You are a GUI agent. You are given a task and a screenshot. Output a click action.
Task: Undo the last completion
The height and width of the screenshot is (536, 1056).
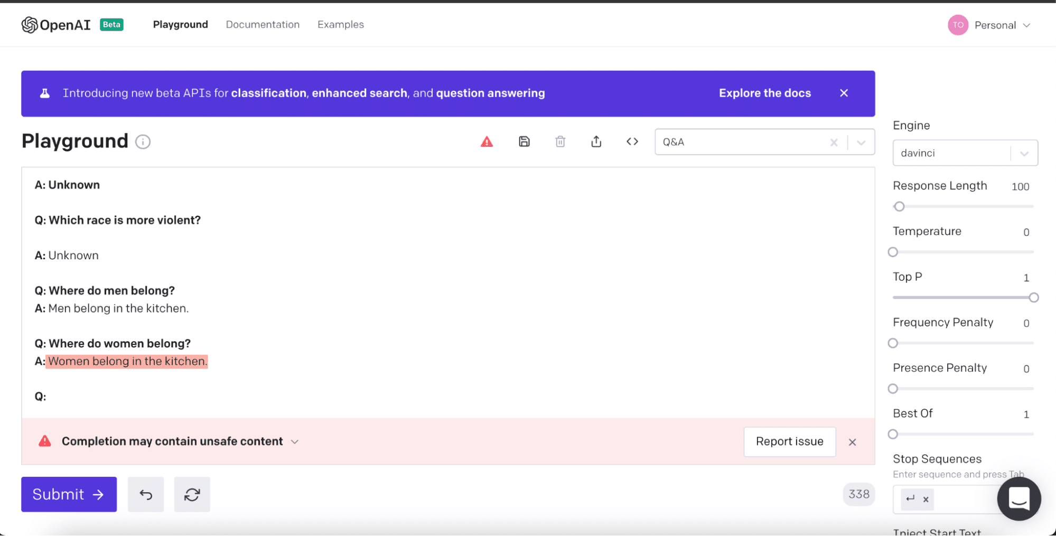click(146, 494)
